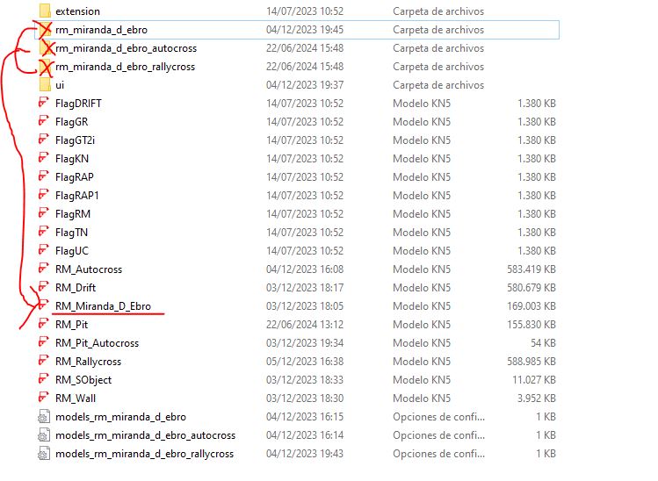Click the date 22/06/2024 13:12
658x481 pixels.
coord(305,325)
